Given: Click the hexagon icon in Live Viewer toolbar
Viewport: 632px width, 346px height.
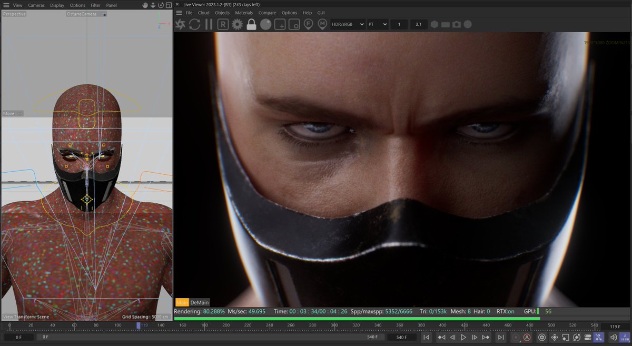Looking at the screenshot, I should click(x=434, y=24).
